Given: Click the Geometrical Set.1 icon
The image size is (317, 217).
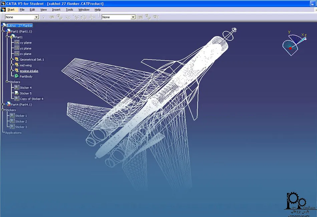Looking at the screenshot, I should (x=17, y=59).
